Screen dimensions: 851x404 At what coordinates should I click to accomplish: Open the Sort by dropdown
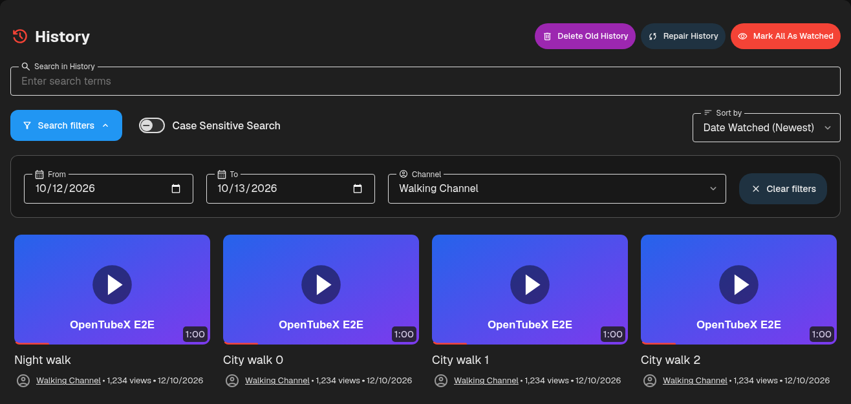pyautogui.click(x=766, y=127)
